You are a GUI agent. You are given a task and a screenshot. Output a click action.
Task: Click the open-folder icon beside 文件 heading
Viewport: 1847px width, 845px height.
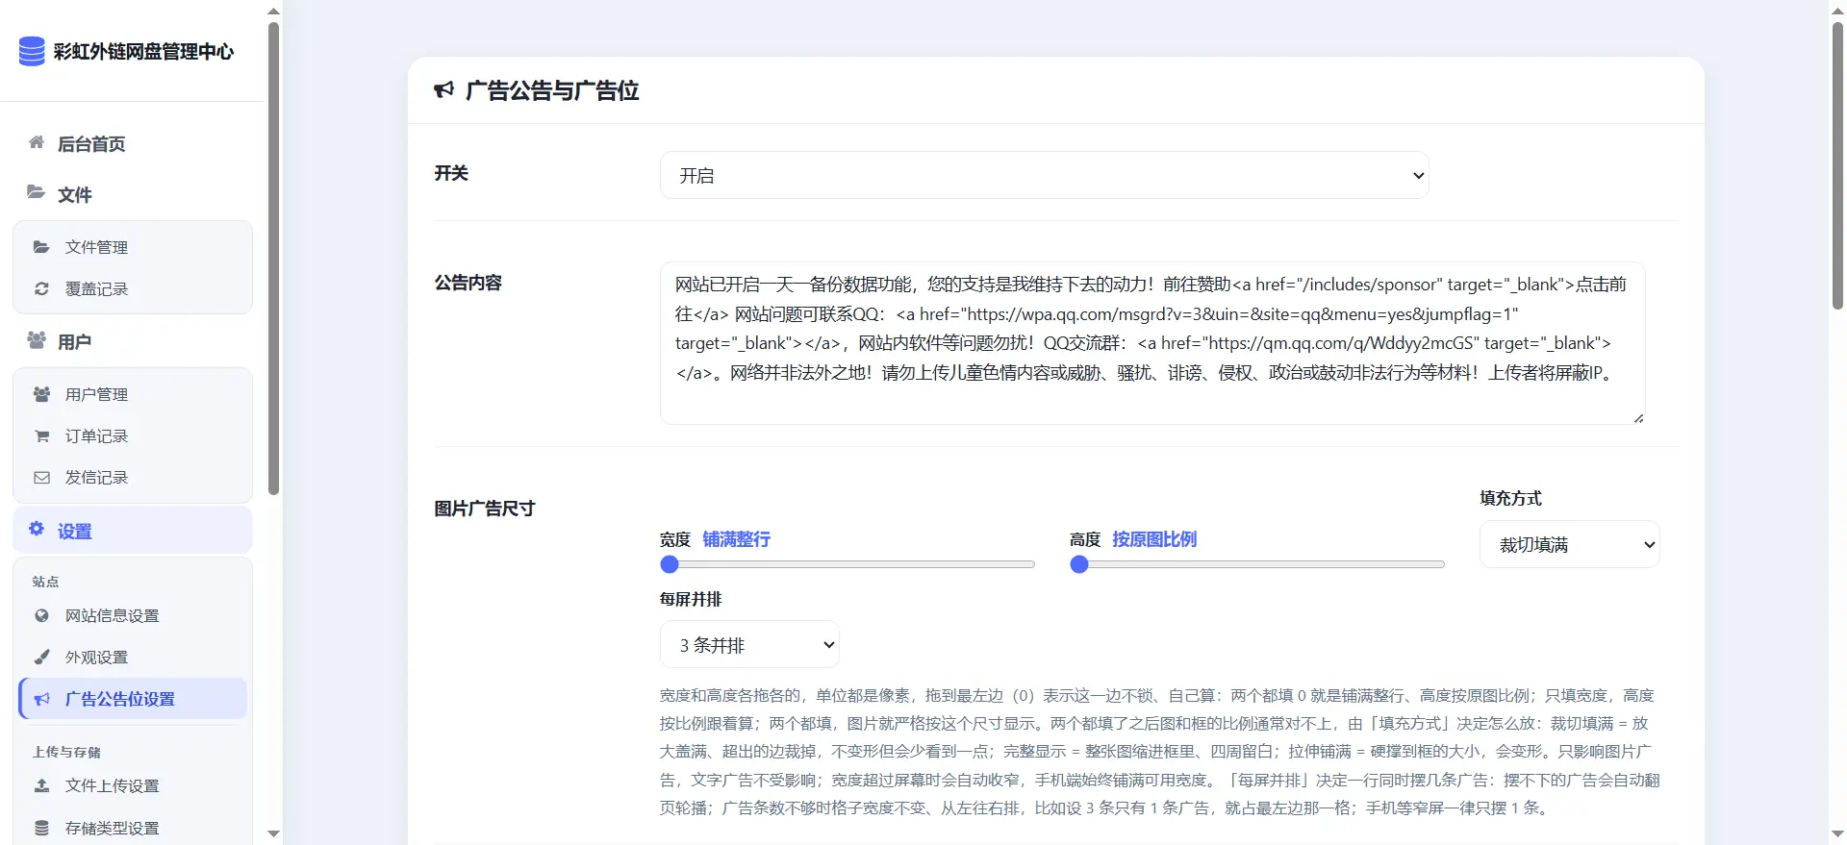pyautogui.click(x=36, y=192)
